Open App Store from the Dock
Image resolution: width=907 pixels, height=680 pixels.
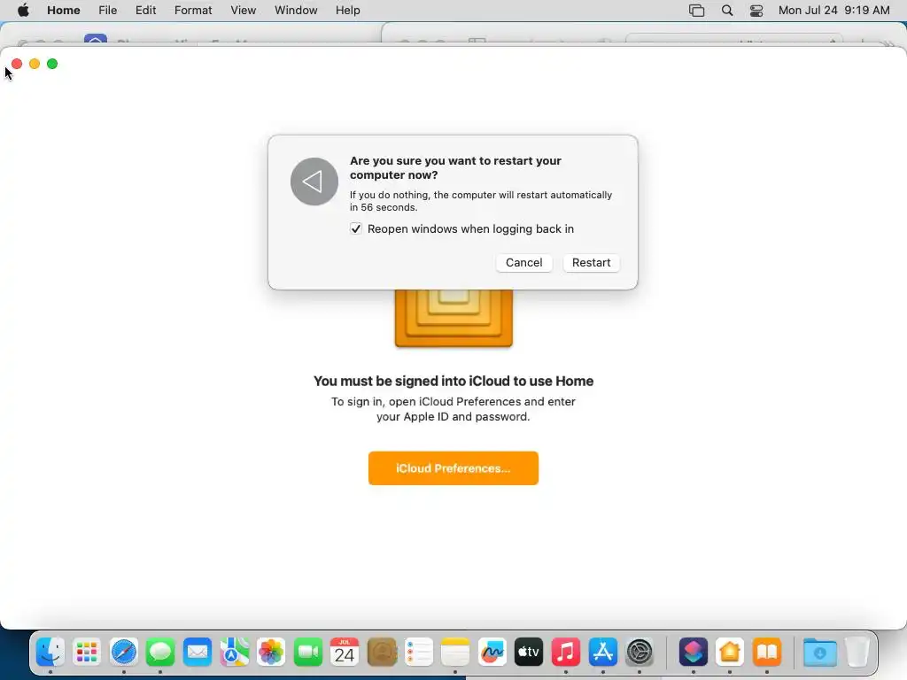pos(602,653)
